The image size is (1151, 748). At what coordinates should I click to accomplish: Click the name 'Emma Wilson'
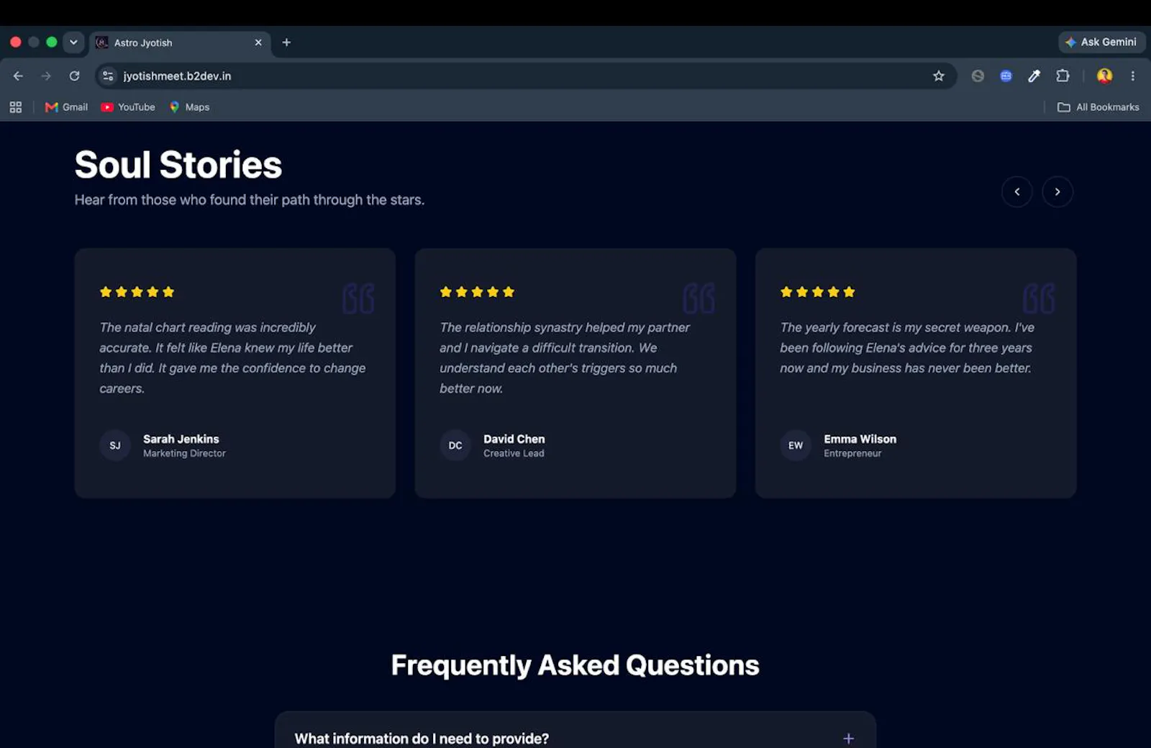(860, 439)
